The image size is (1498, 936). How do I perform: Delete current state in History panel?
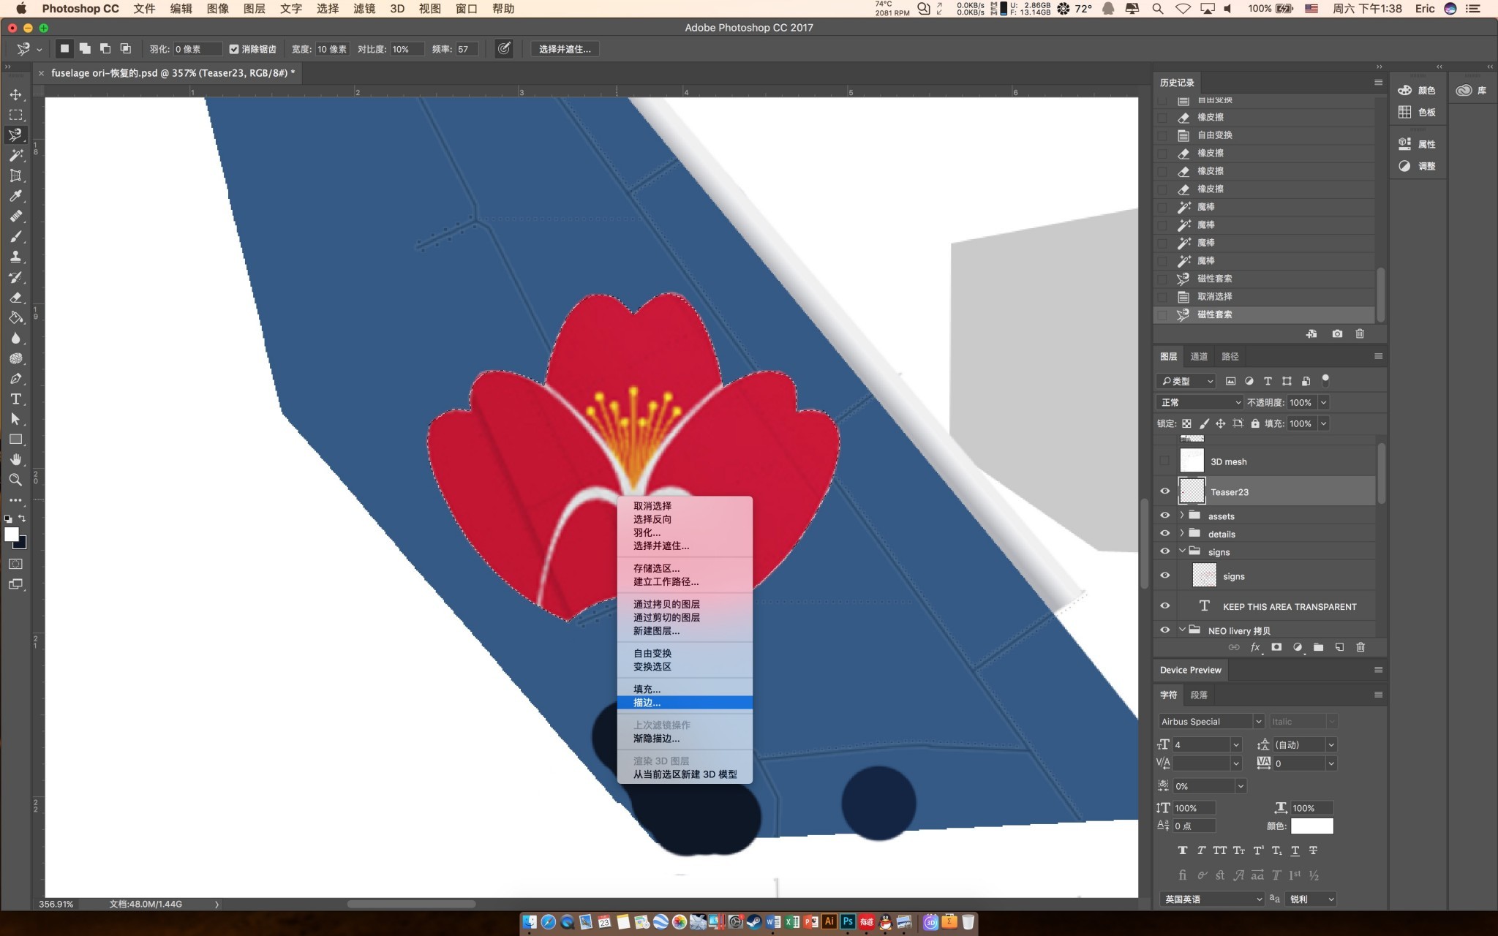1360,333
